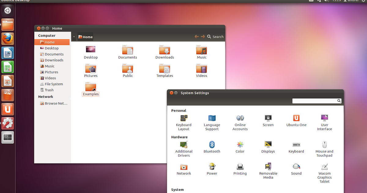Screen dimensions: 367x193
Task: Open Sound settings
Action: point(296,168)
